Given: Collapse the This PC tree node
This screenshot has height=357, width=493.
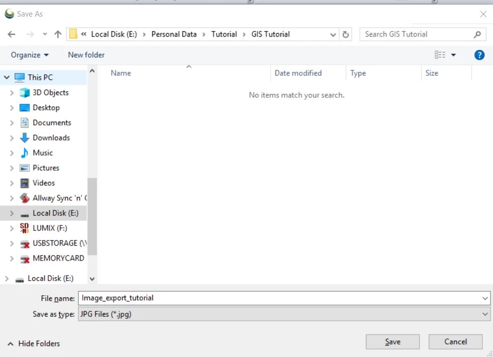Looking at the screenshot, I should click(x=7, y=77).
